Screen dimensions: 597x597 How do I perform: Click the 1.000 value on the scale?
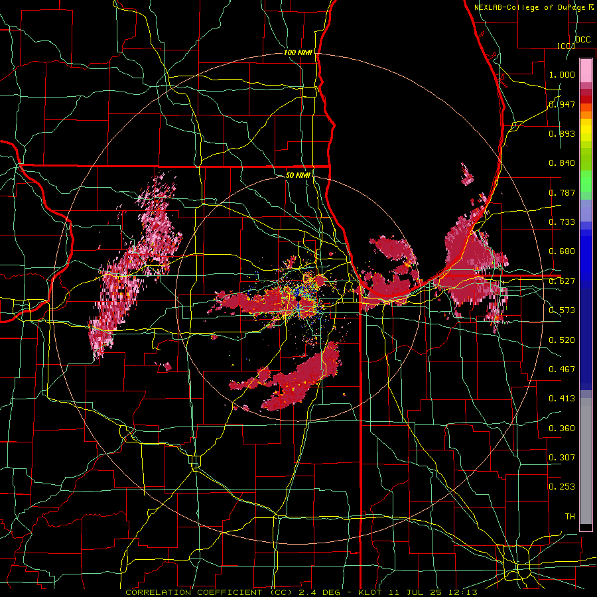point(562,74)
